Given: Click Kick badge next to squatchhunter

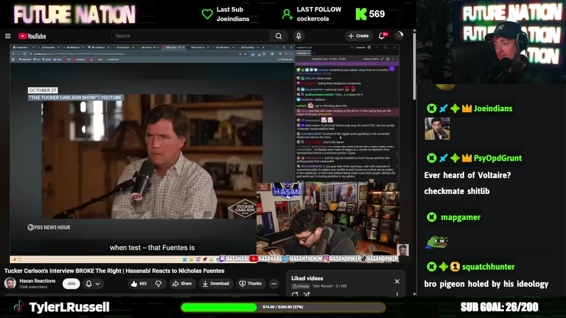Looking at the screenshot, I should click(432, 267).
